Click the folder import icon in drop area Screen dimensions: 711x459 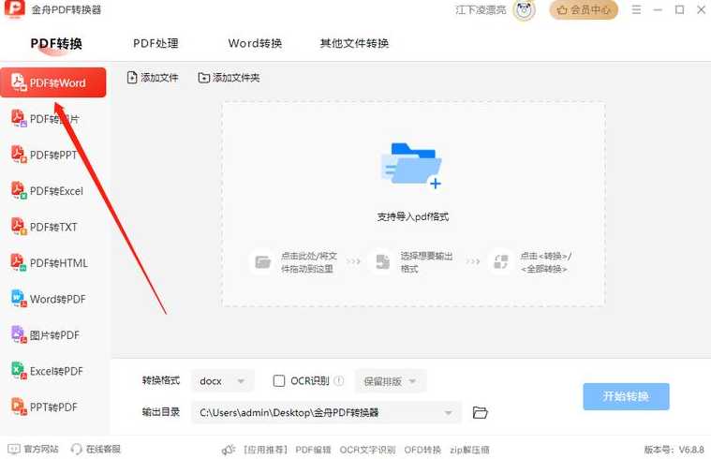[x=412, y=166]
